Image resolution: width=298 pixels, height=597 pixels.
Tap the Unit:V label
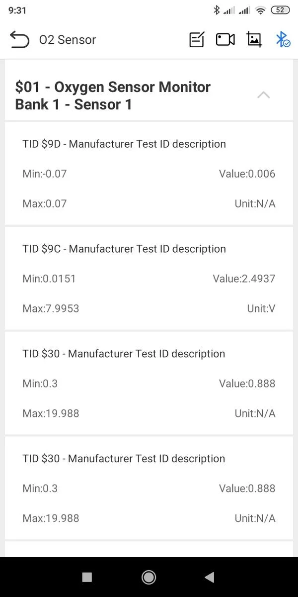pyautogui.click(x=261, y=308)
